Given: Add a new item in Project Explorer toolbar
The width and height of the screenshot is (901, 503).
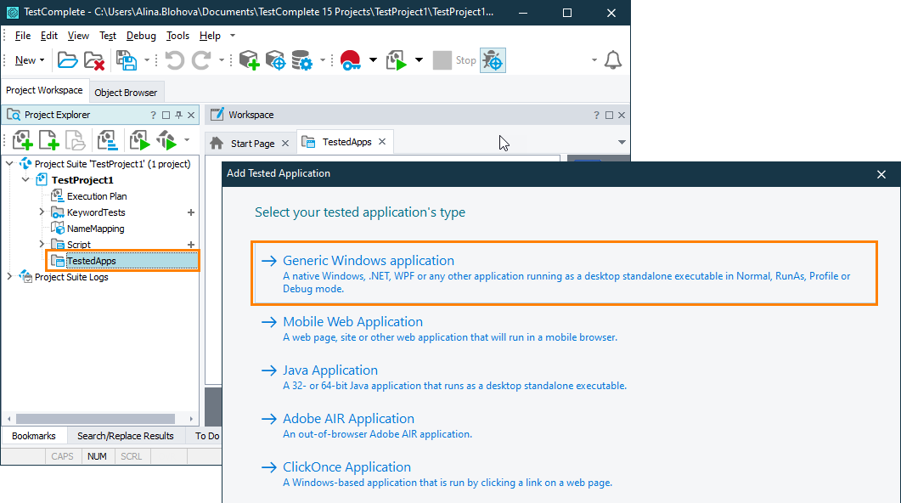Looking at the screenshot, I should [21, 139].
